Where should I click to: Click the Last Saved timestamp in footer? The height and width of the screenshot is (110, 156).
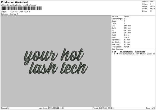(51, 108)
